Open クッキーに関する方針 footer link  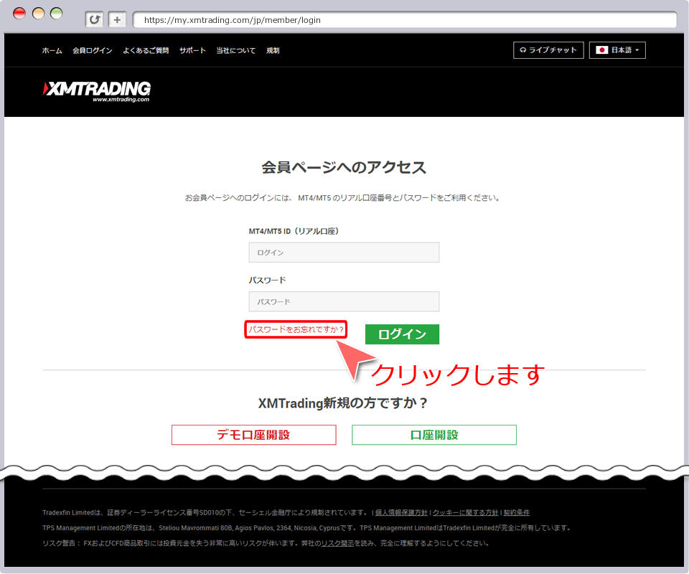[465, 512]
